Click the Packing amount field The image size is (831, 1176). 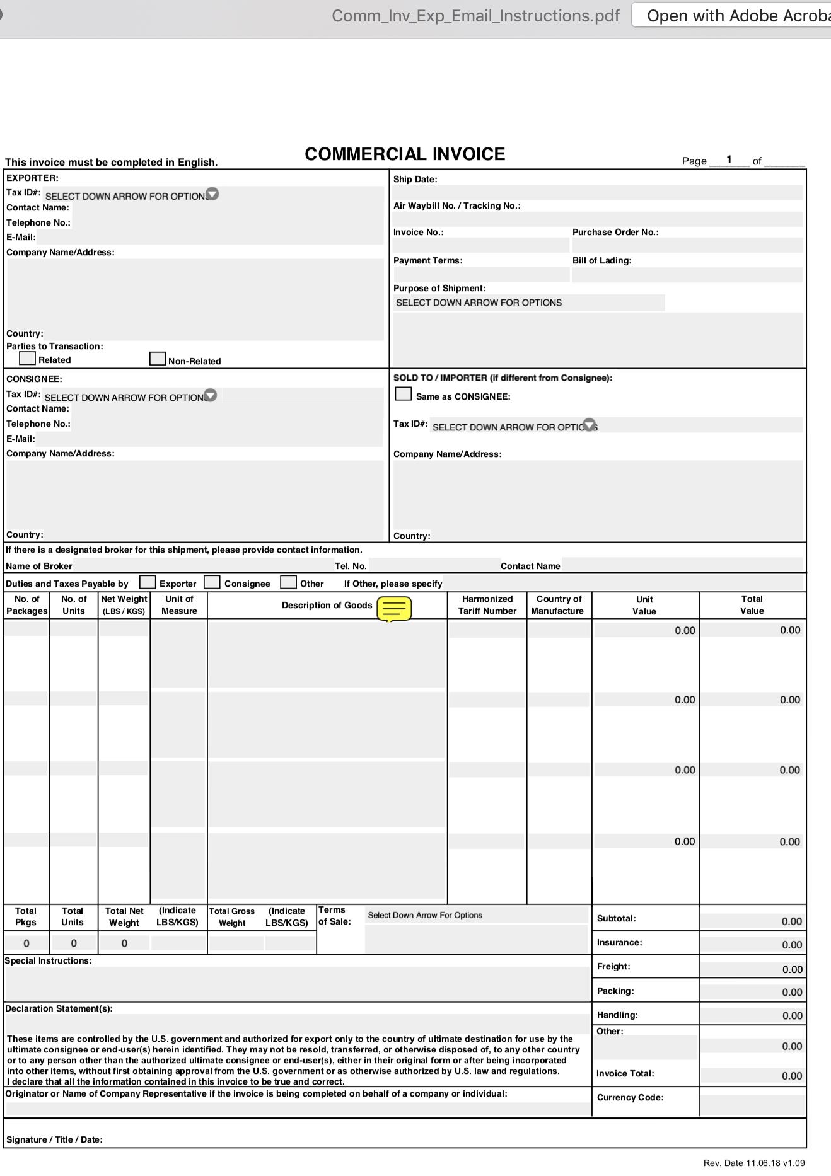(752, 992)
